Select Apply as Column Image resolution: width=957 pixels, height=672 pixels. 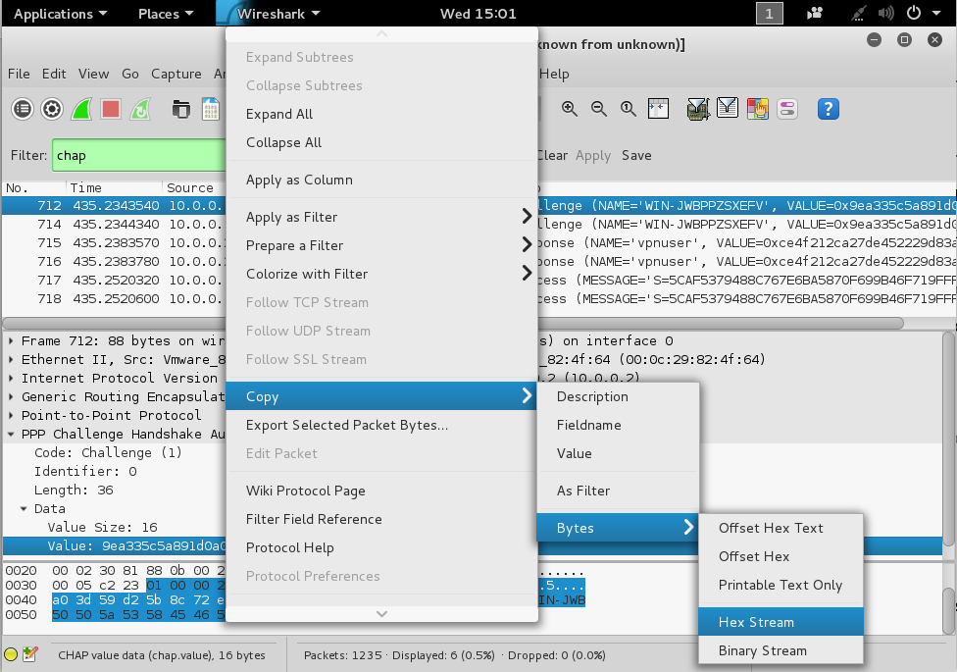coord(381,180)
